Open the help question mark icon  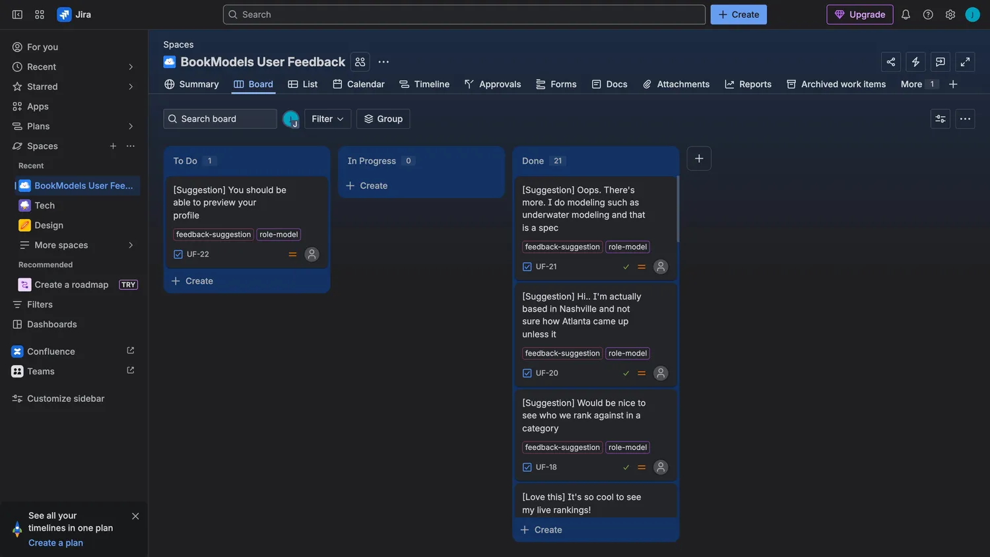928,15
